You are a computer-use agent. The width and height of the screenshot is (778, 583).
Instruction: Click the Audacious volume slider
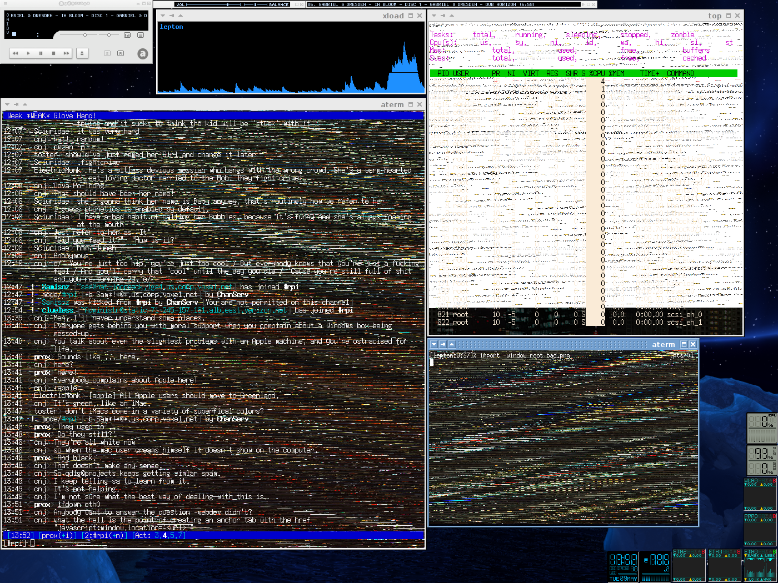(x=77, y=35)
